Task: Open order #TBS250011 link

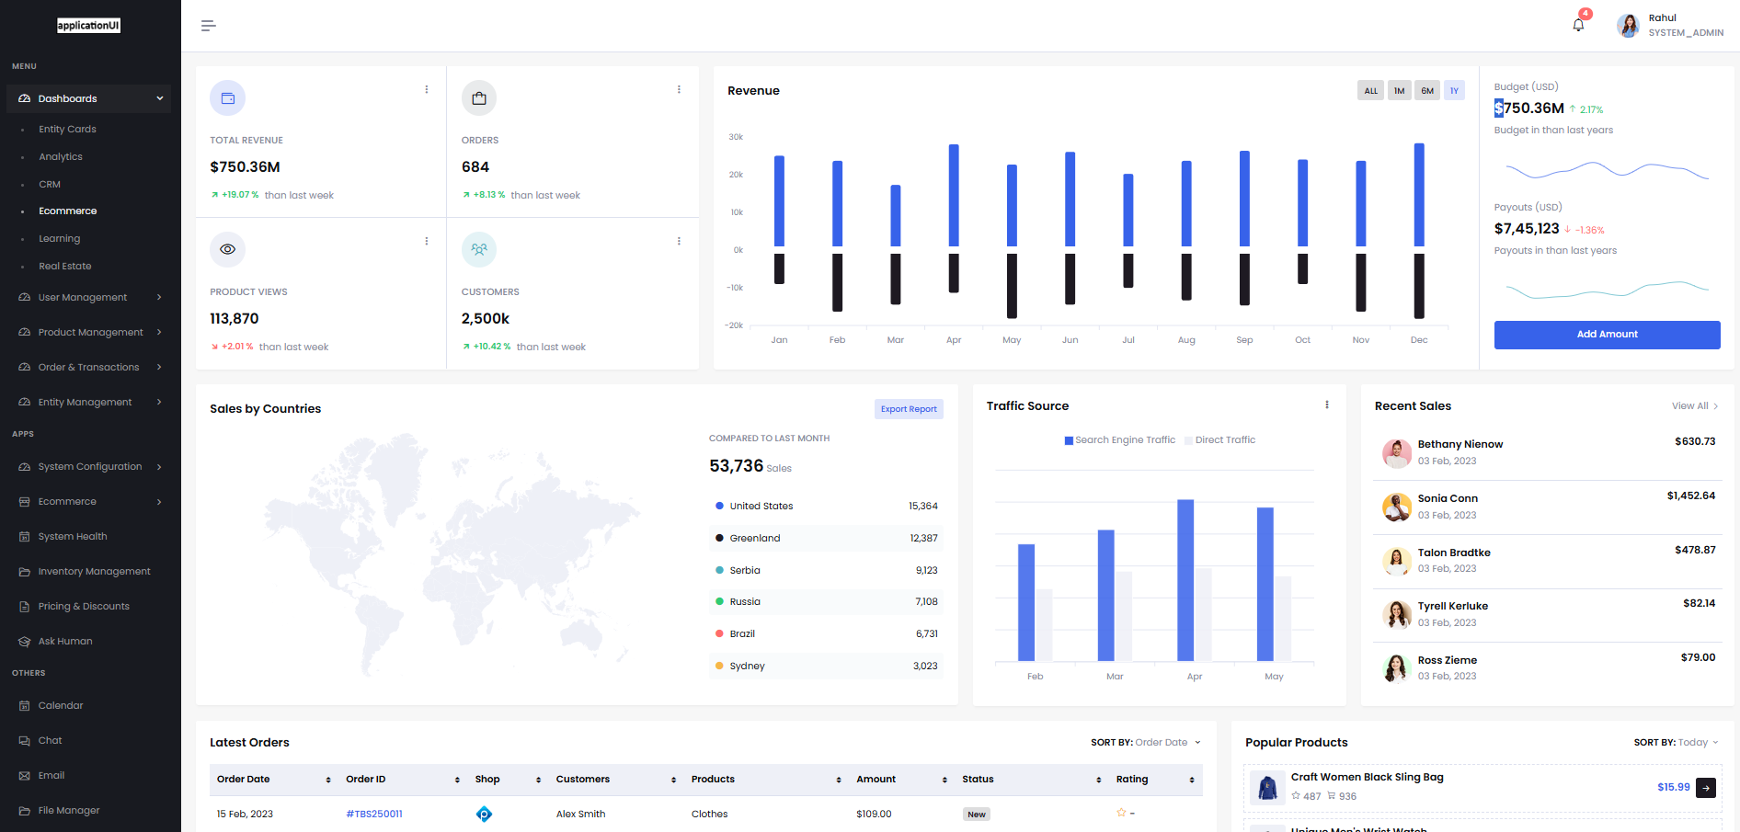Action: click(374, 814)
